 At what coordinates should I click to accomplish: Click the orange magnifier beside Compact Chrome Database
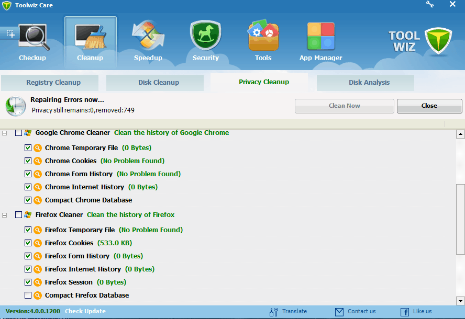(x=38, y=200)
